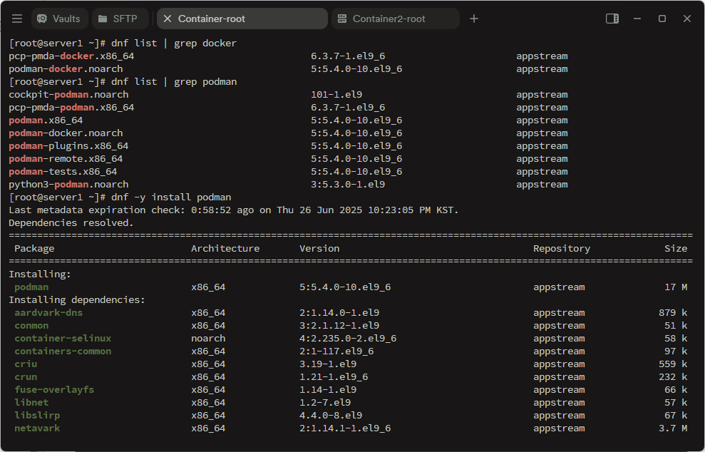Click the 'Installing dependencies:' line
The height and width of the screenshot is (452, 705).
pyautogui.click(x=77, y=299)
